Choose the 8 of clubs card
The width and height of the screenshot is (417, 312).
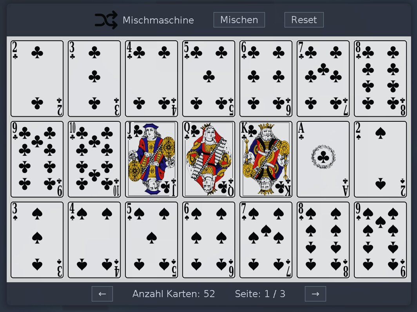point(380,79)
